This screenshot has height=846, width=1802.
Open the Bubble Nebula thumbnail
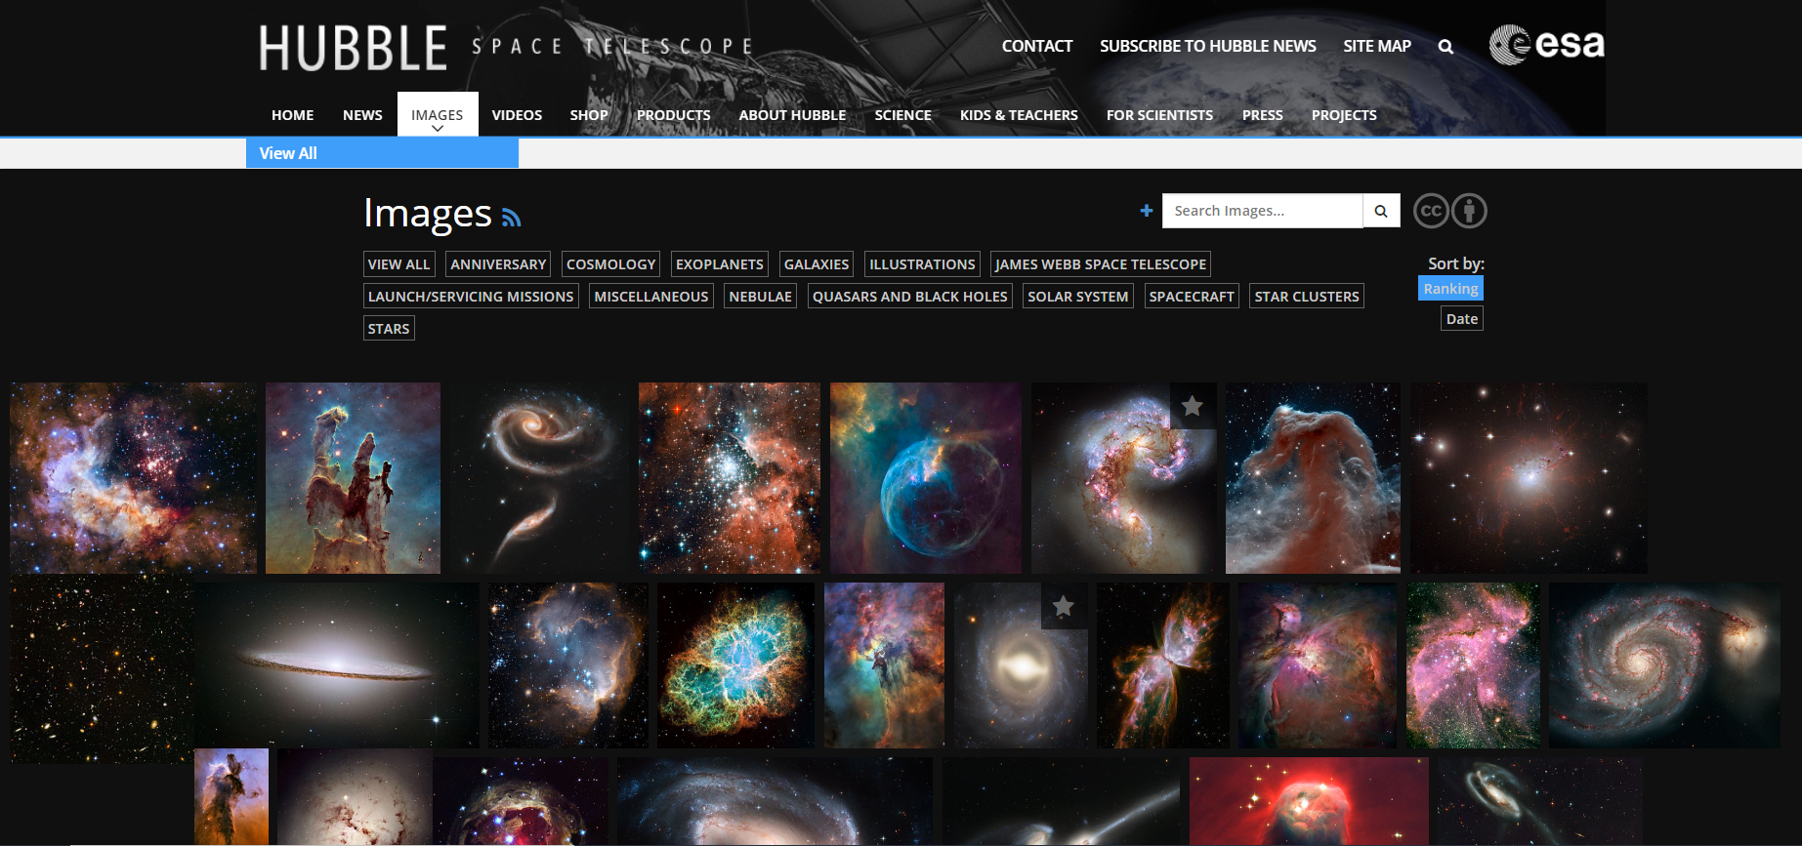pos(925,478)
